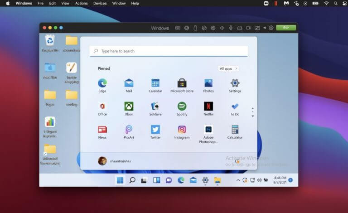Open the Devices menu in menu bar
Viewport: 348px width, 213px height.
[x=100, y=3]
